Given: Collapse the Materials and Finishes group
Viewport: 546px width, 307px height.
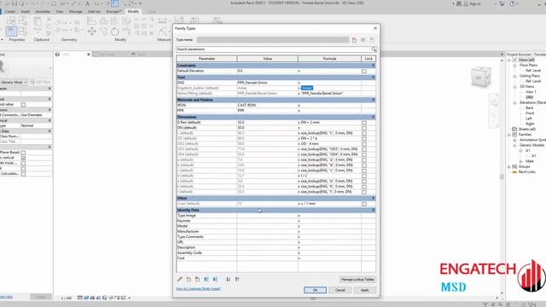Looking at the screenshot, I should click(x=374, y=100).
